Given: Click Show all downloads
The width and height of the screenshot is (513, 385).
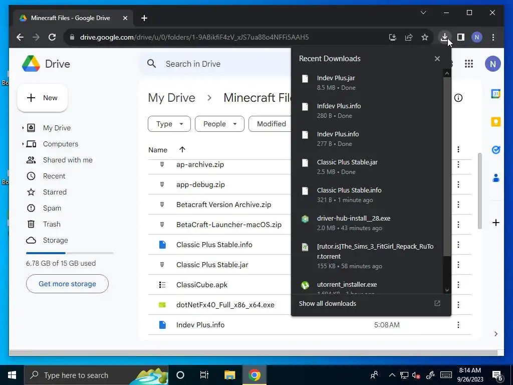Looking at the screenshot, I should click(328, 303).
